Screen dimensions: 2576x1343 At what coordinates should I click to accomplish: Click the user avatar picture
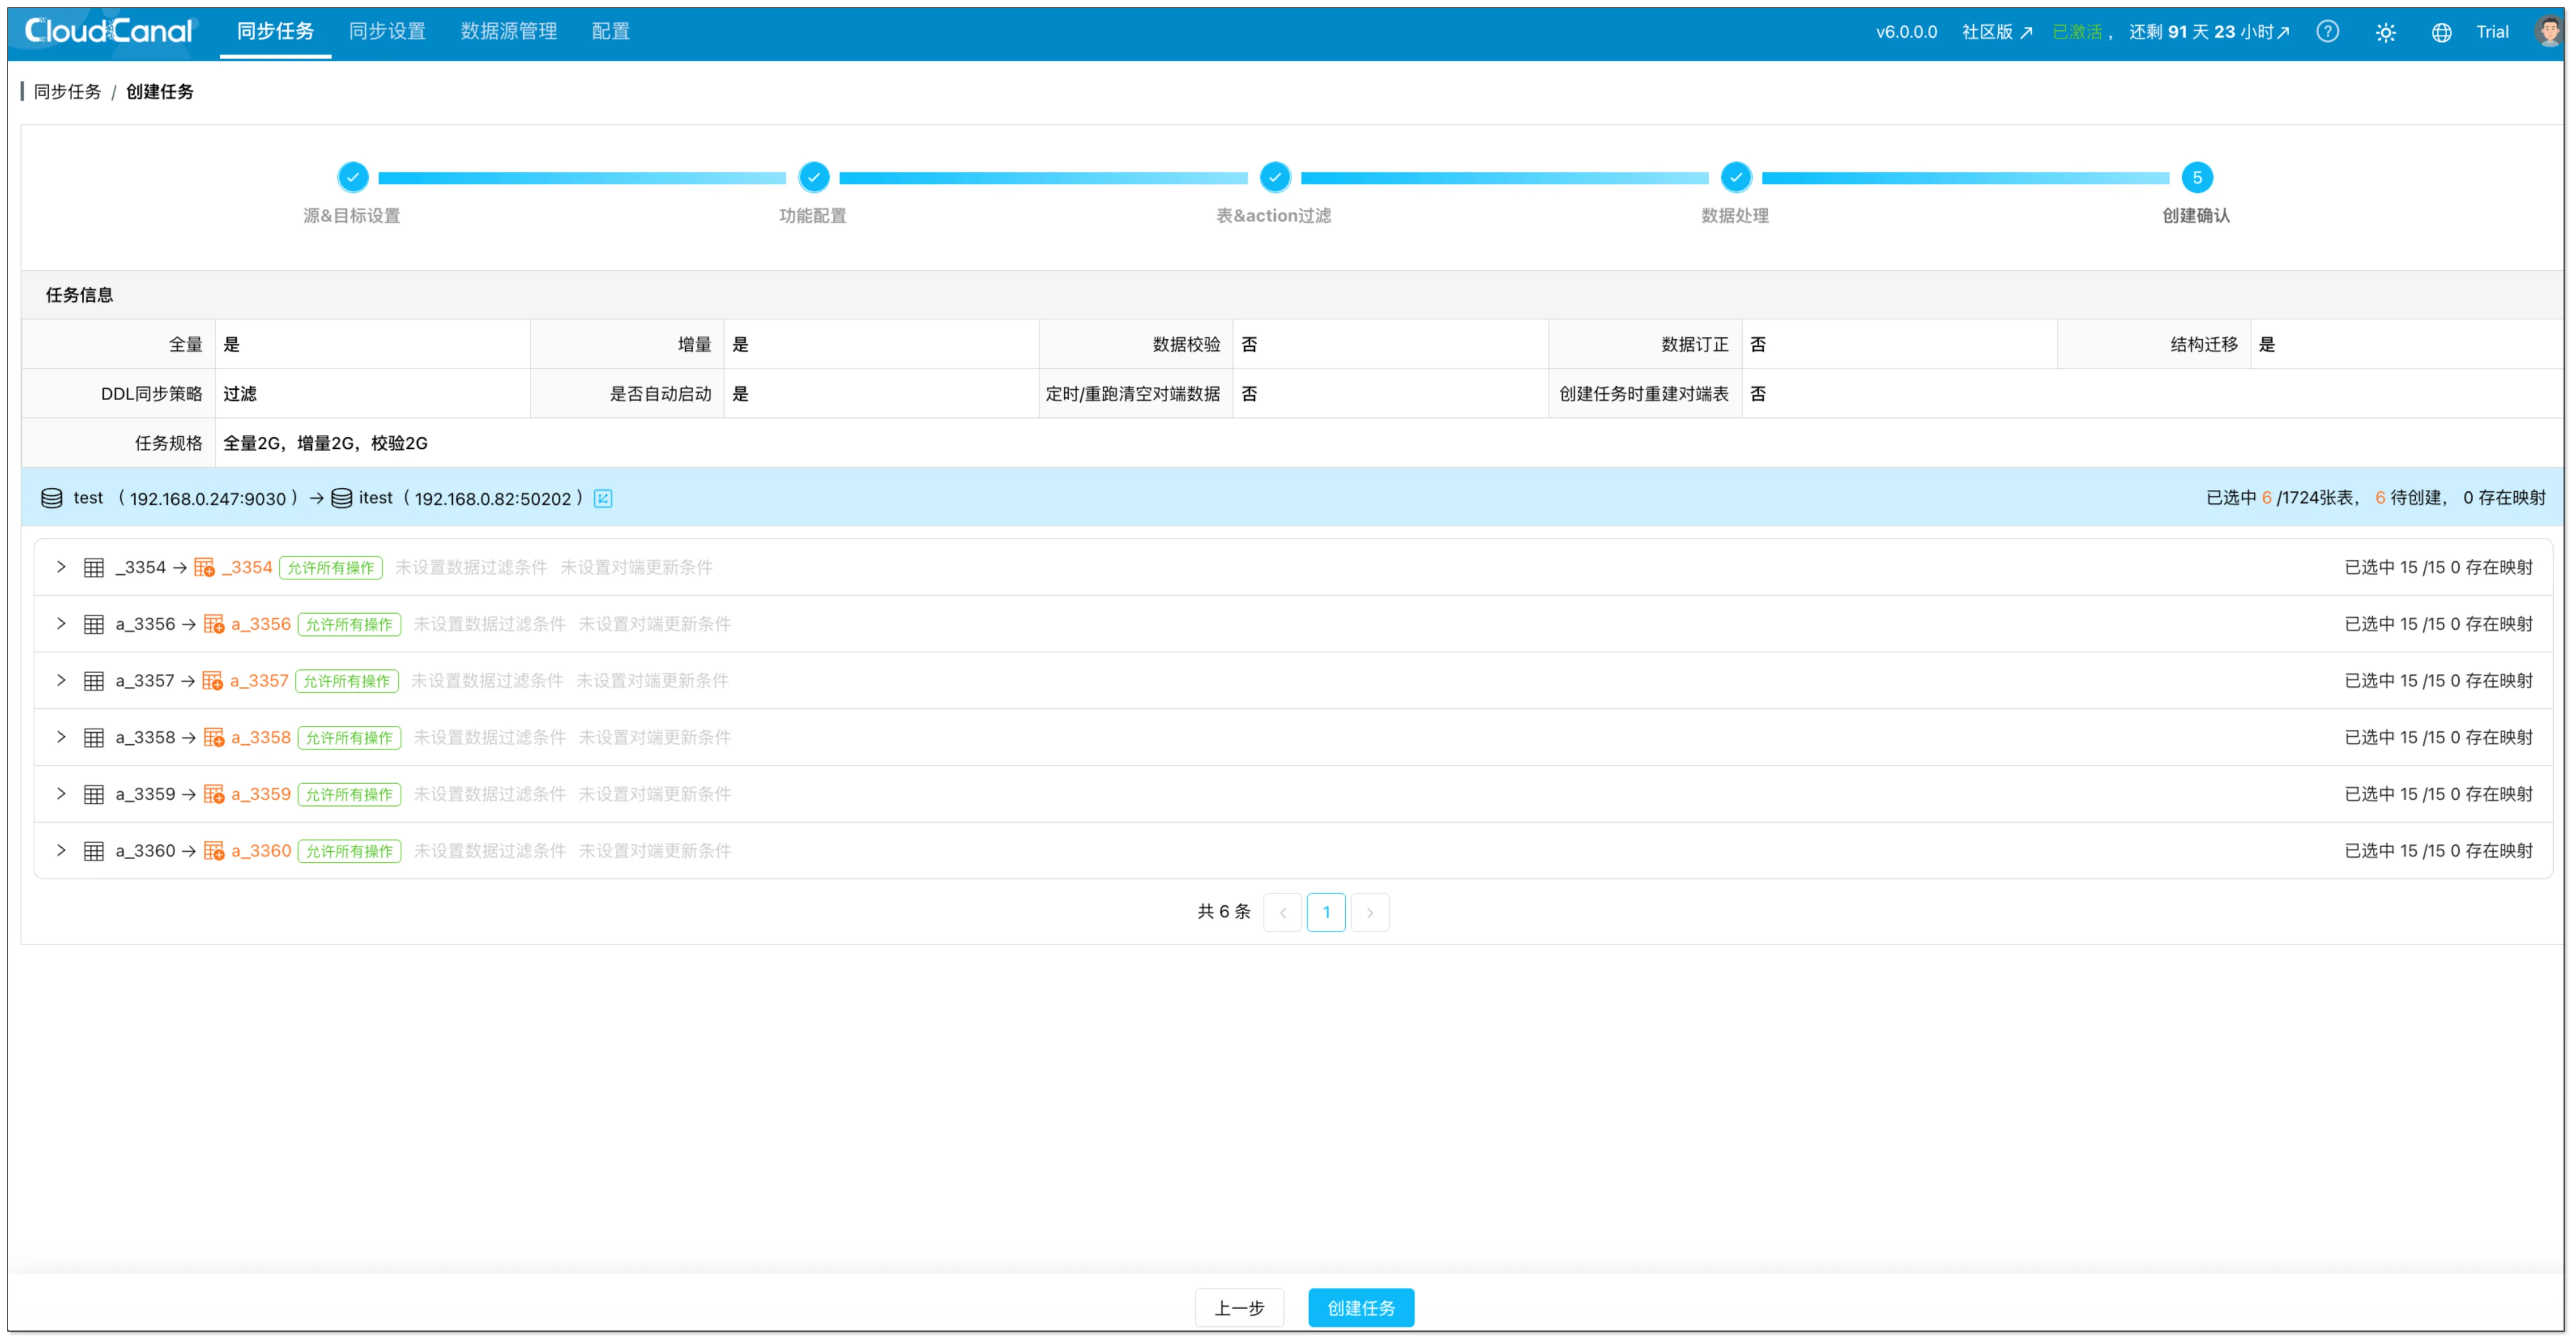click(2549, 31)
